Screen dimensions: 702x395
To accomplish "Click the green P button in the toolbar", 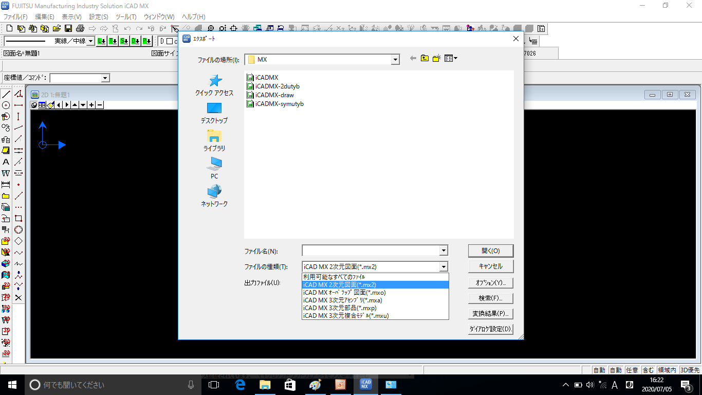I will 147,41.
